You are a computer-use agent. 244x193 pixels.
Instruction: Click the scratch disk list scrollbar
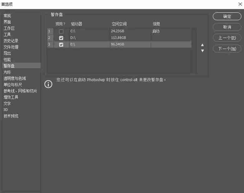click(194, 50)
